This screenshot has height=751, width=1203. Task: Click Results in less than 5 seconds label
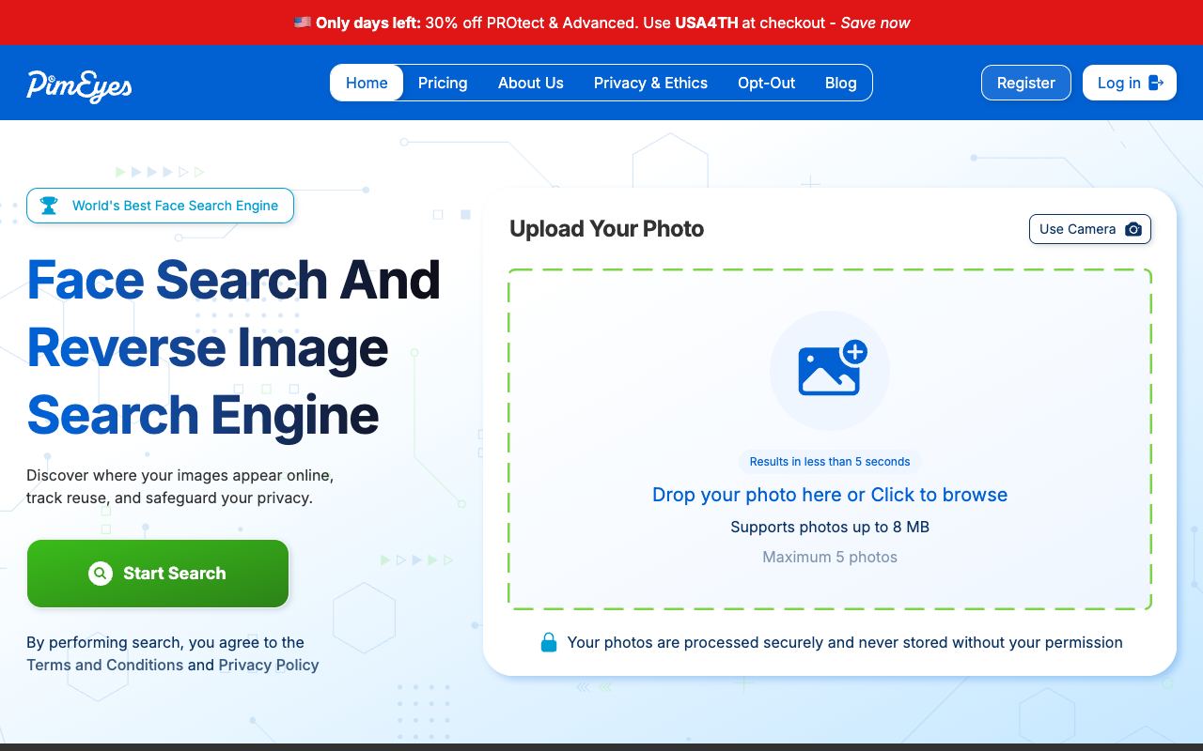pyautogui.click(x=830, y=462)
